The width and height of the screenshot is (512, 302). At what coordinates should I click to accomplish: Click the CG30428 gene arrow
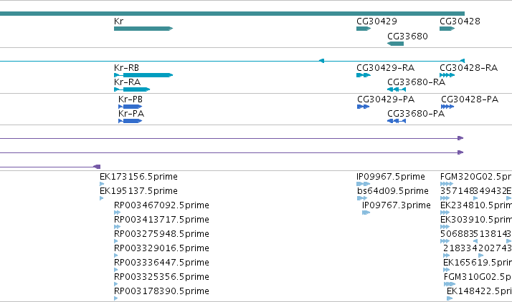(447, 29)
